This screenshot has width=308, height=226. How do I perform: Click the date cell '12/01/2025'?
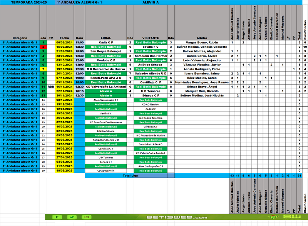point(64,109)
